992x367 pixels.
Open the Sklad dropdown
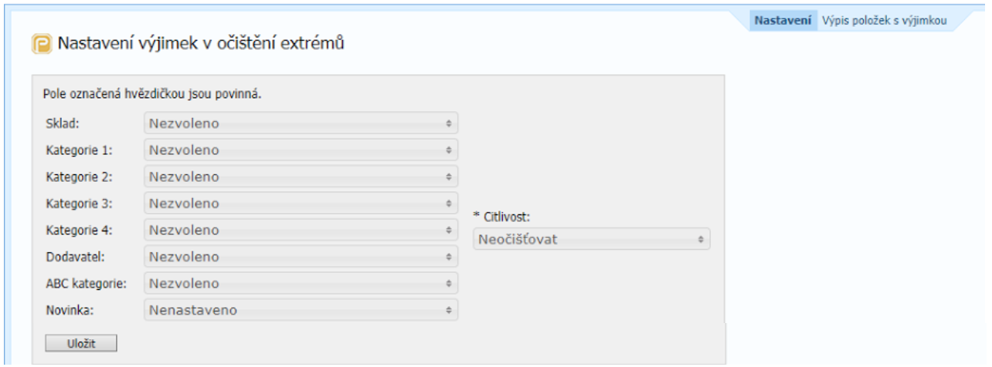(301, 123)
